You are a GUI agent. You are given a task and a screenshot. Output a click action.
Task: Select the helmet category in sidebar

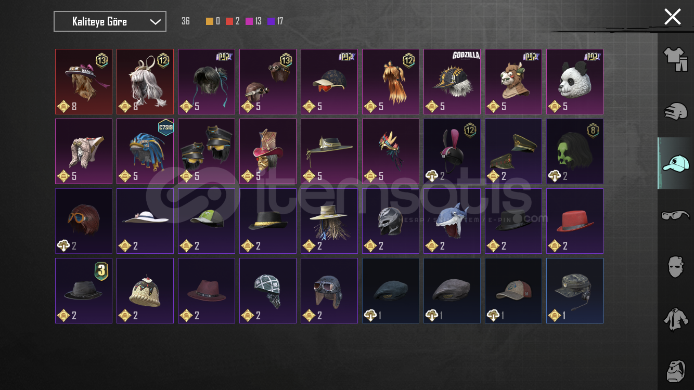675,111
